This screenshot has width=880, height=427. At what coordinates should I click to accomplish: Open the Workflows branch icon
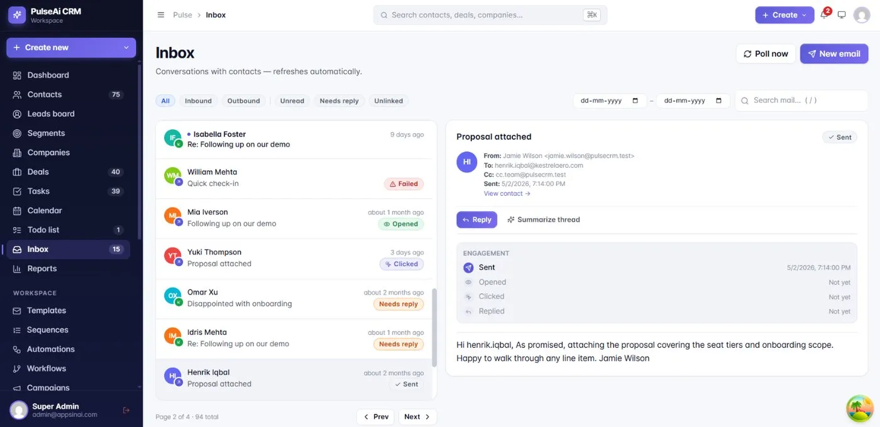[x=17, y=369]
